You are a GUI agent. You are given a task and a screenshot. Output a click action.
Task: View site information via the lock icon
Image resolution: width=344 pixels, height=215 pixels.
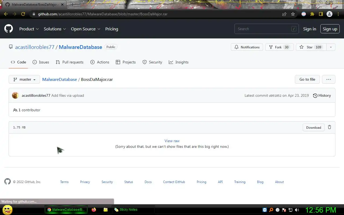[x=34, y=14]
